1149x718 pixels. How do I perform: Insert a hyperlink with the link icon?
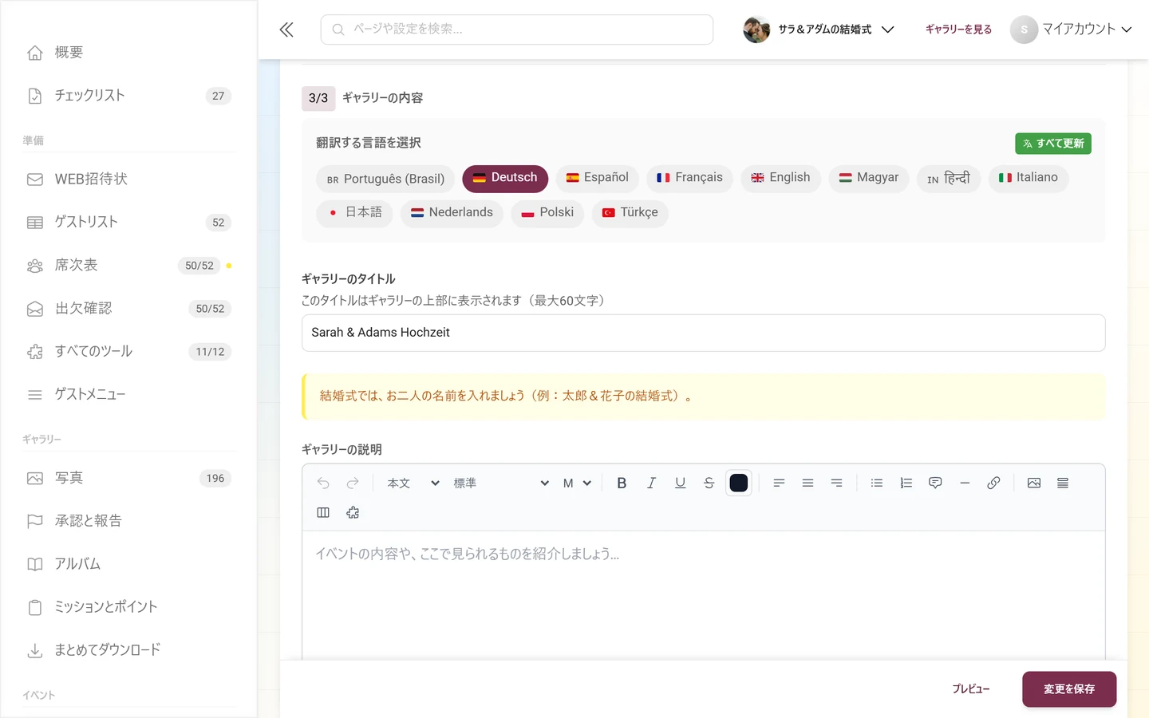[993, 483]
